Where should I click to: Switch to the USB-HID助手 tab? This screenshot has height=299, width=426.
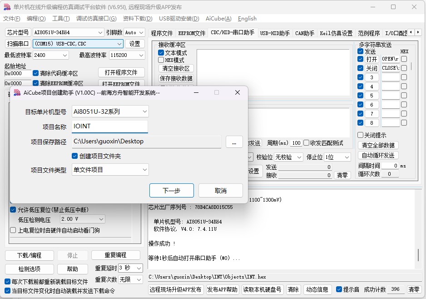(x=275, y=33)
